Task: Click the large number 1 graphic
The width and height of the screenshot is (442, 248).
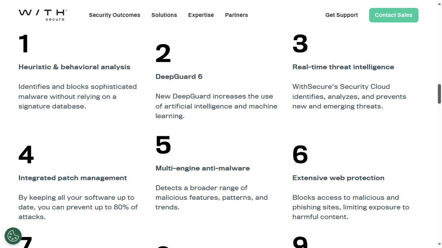Action: pos(24,44)
